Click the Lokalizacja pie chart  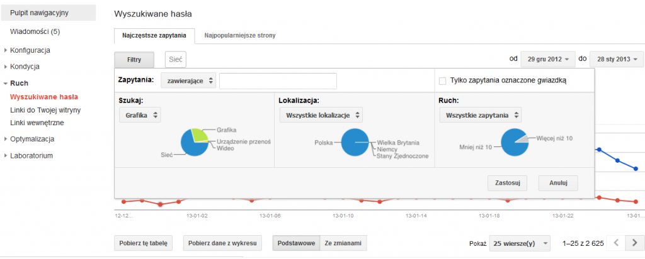click(355, 143)
